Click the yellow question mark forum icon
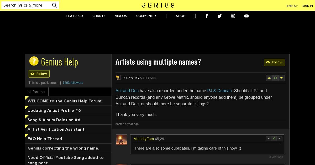 [34, 61]
